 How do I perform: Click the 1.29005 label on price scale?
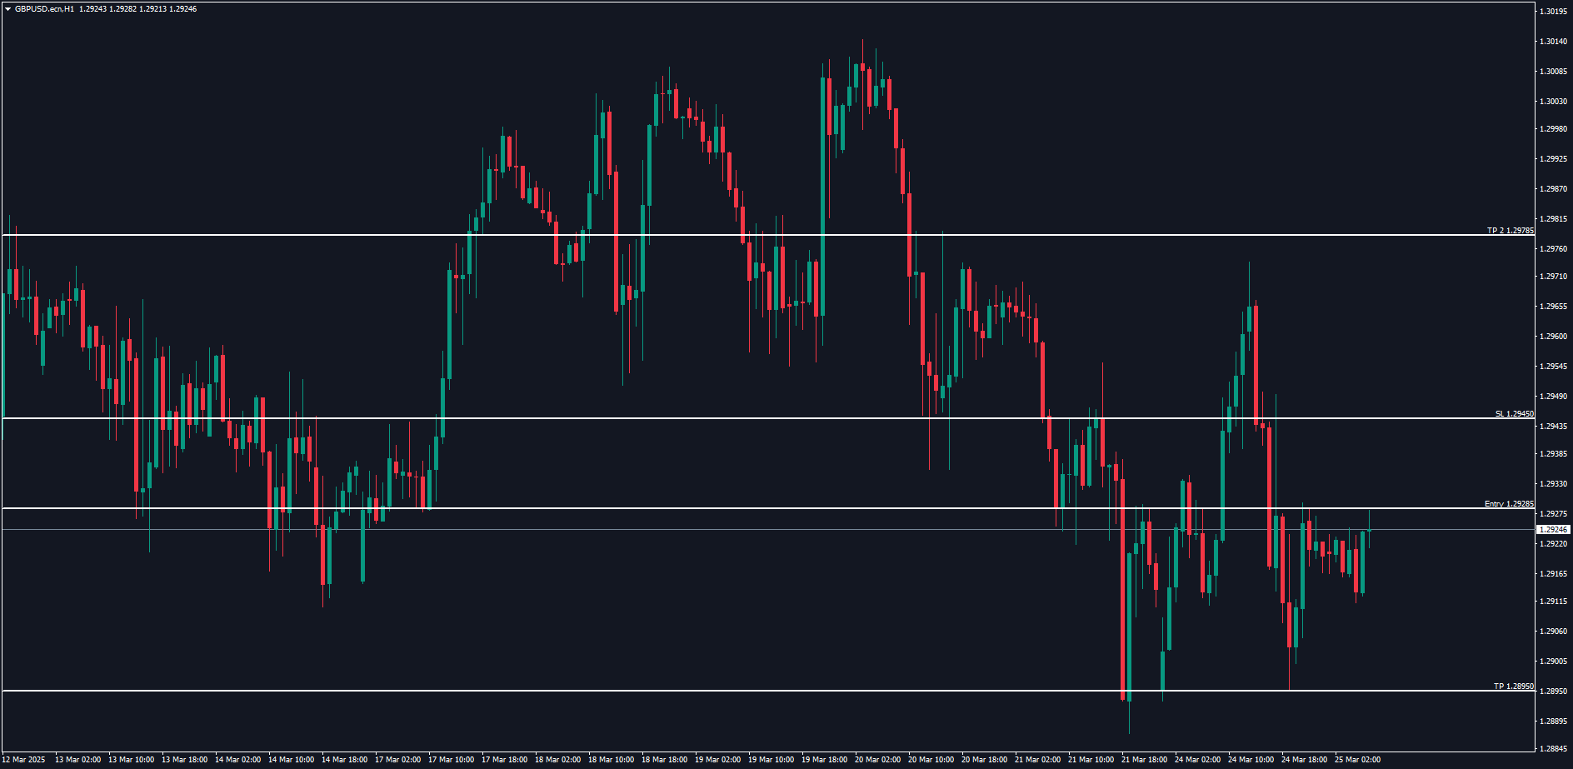click(1553, 662)
